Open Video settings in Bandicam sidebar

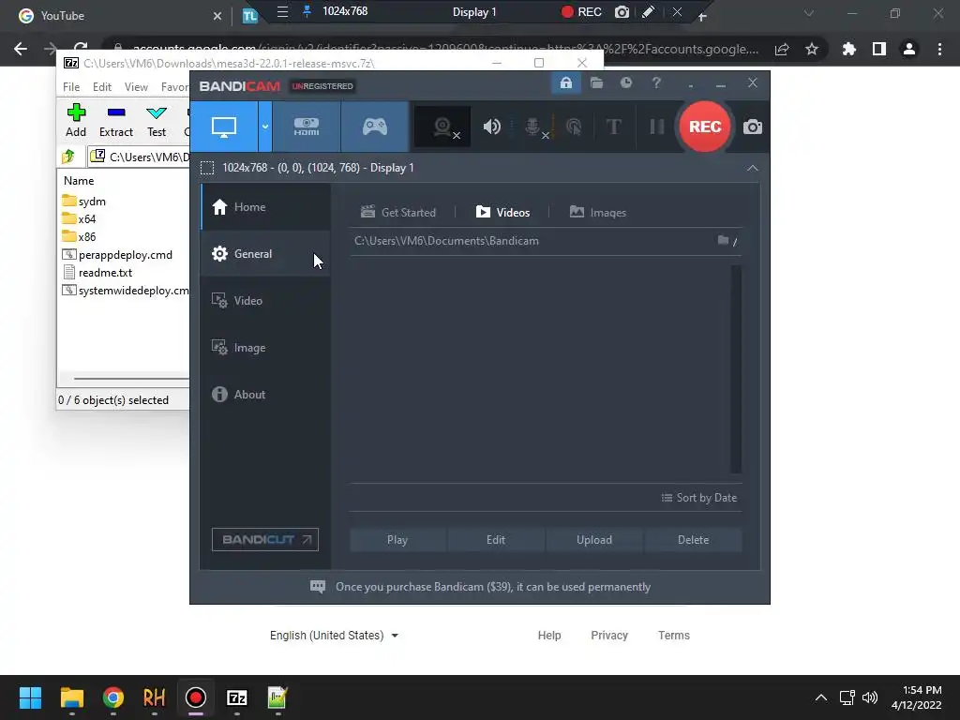tap(265, 301)
